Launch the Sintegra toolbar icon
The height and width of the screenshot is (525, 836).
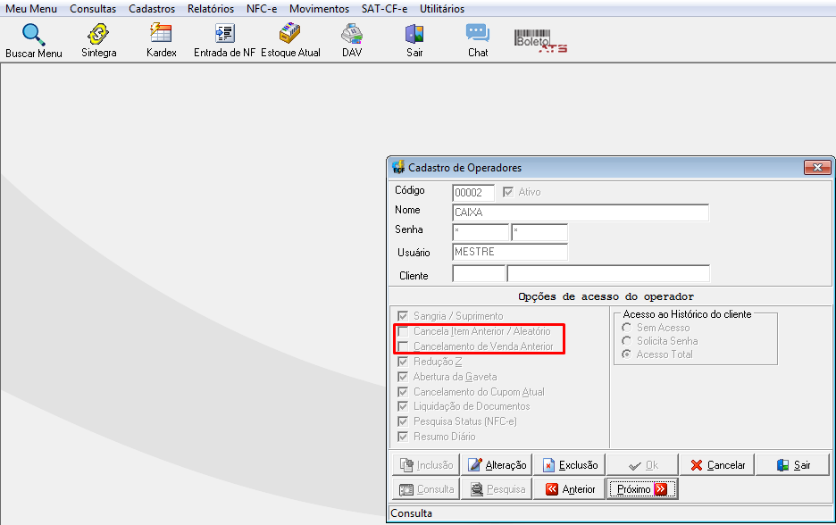(98, 34)
